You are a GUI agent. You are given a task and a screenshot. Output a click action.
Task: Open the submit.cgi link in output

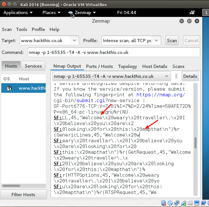tap(91, 100)
